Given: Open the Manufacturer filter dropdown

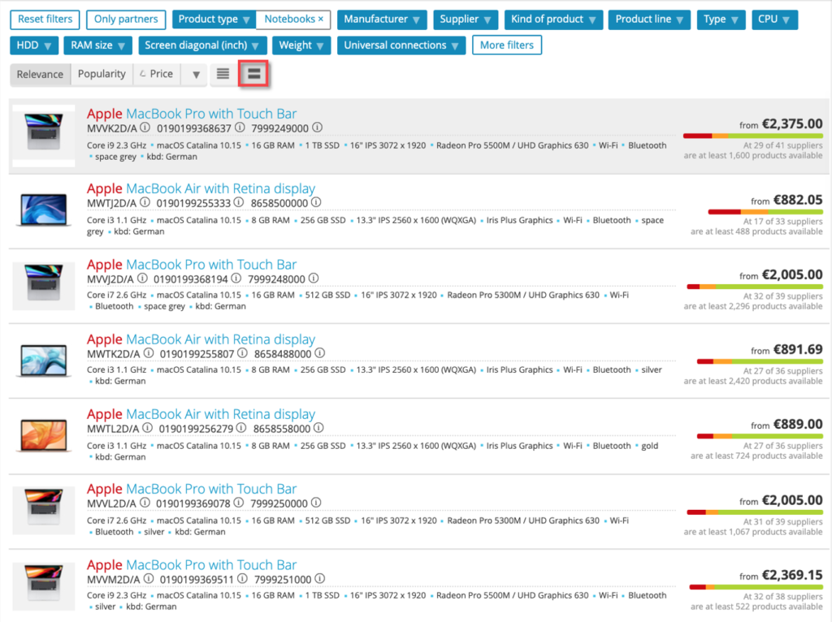Looking at the screenshot, I should click(382, 19).
